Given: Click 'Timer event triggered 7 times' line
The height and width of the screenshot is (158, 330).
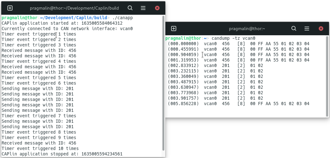Looking at the screenshot, I should pos(39,116).
